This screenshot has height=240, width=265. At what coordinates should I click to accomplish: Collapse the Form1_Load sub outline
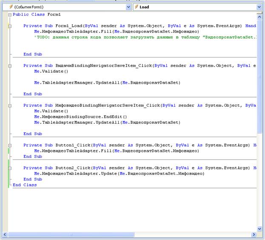pos(10,26)
